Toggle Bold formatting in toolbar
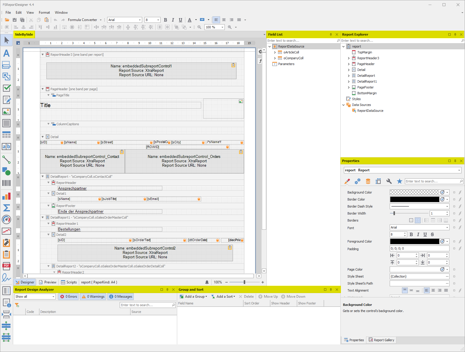 [166, 20]
